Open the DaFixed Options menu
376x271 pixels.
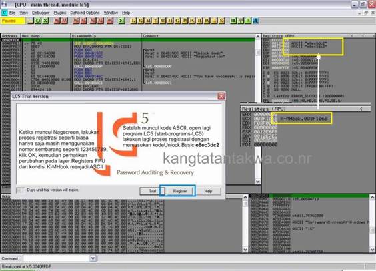pyautogui.click(x=85, y=13)
